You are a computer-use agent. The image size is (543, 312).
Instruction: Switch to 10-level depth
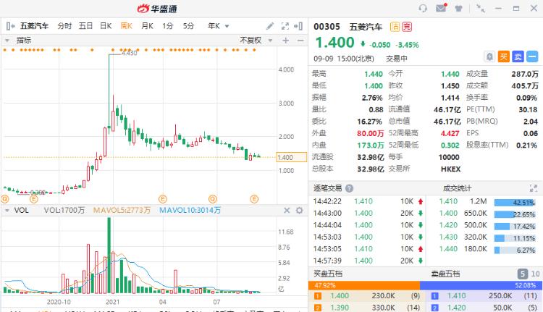535,274
